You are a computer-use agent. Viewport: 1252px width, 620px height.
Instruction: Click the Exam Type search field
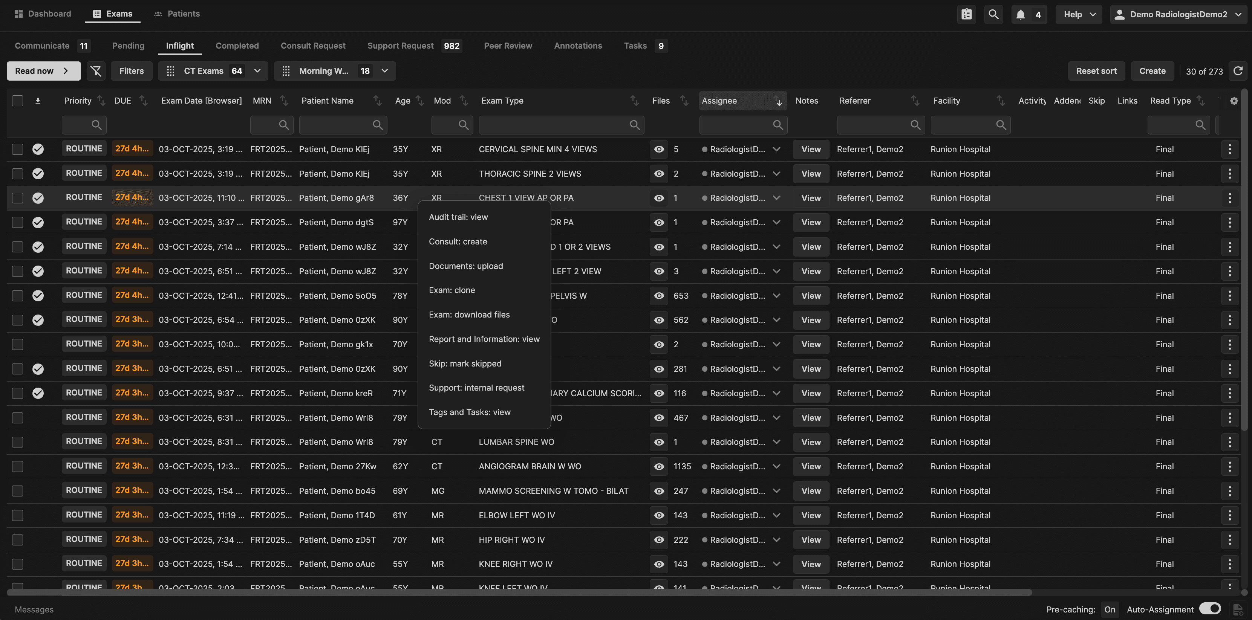coord(554,125)
